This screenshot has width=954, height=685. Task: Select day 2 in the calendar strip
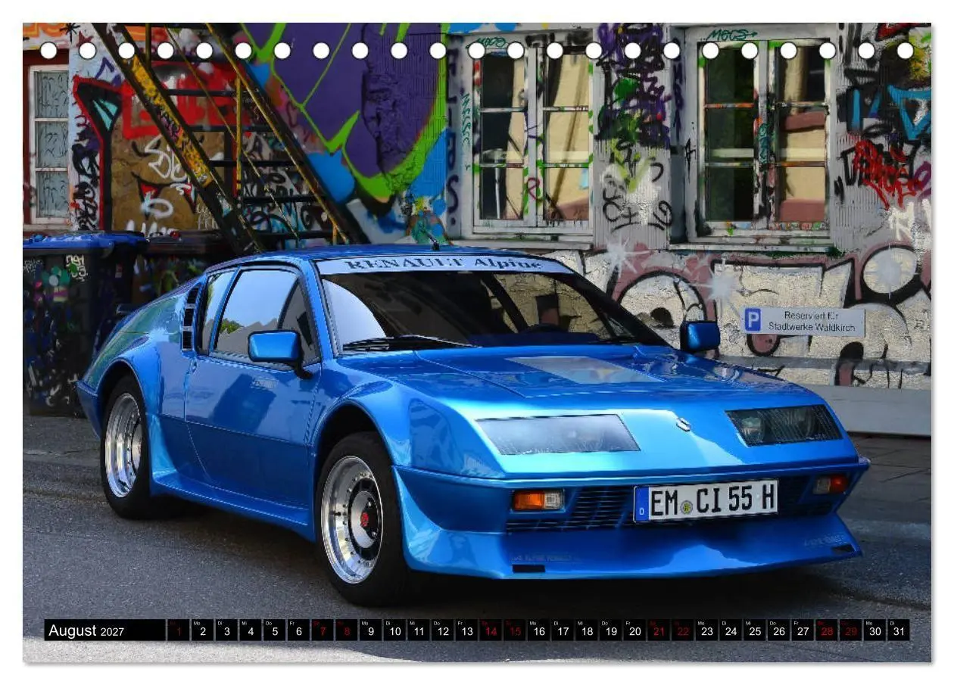[x=202, y=630]
